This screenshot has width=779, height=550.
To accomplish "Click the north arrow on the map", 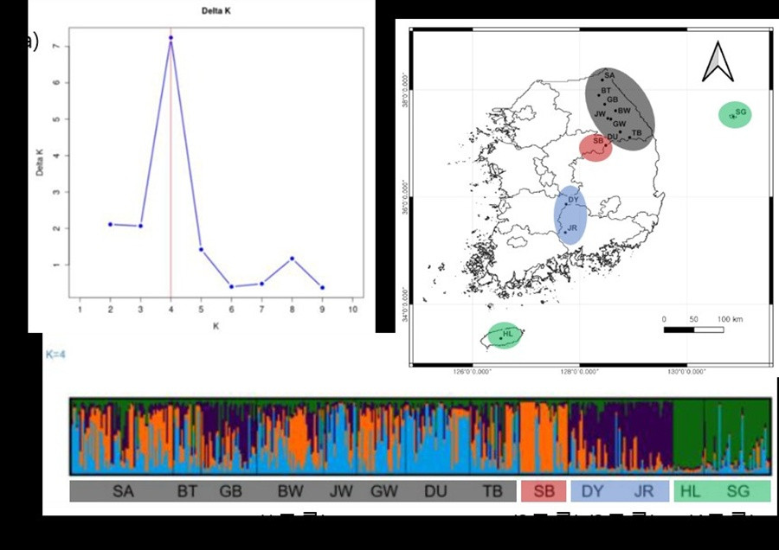I will pyautogui.click(x=717, y=62).
